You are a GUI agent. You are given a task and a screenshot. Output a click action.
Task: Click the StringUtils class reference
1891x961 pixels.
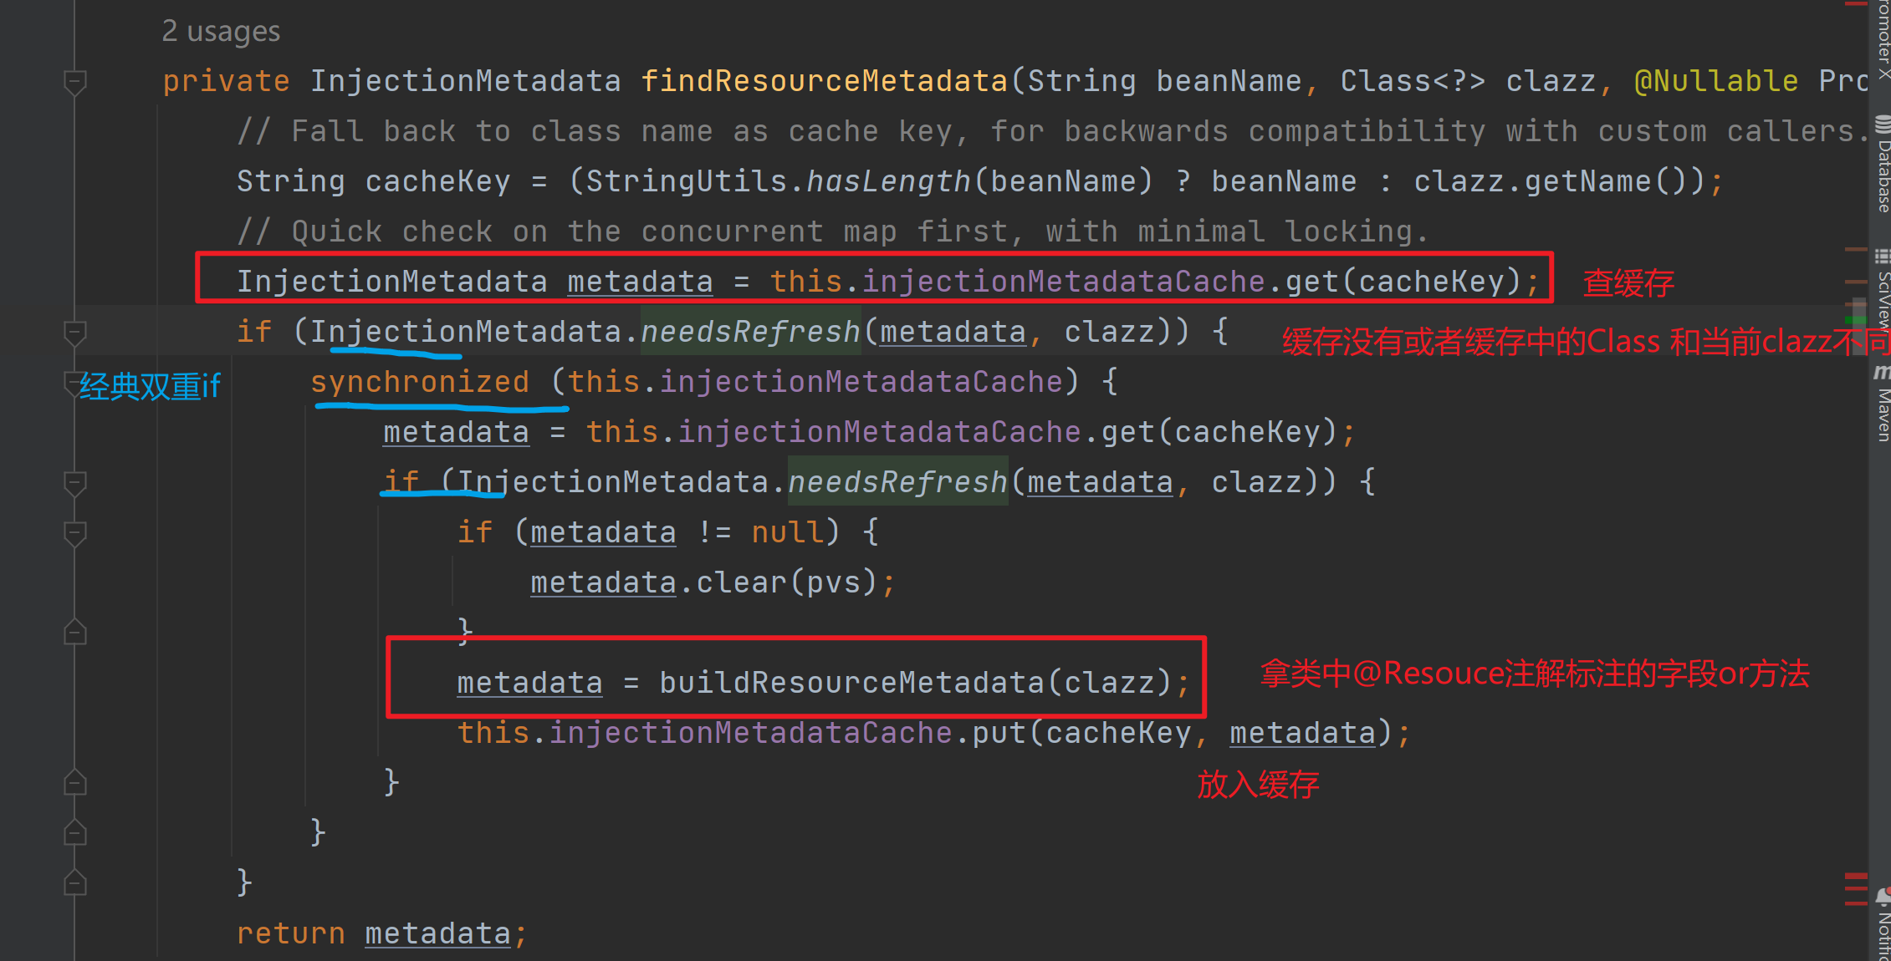(x=686, y=181)
